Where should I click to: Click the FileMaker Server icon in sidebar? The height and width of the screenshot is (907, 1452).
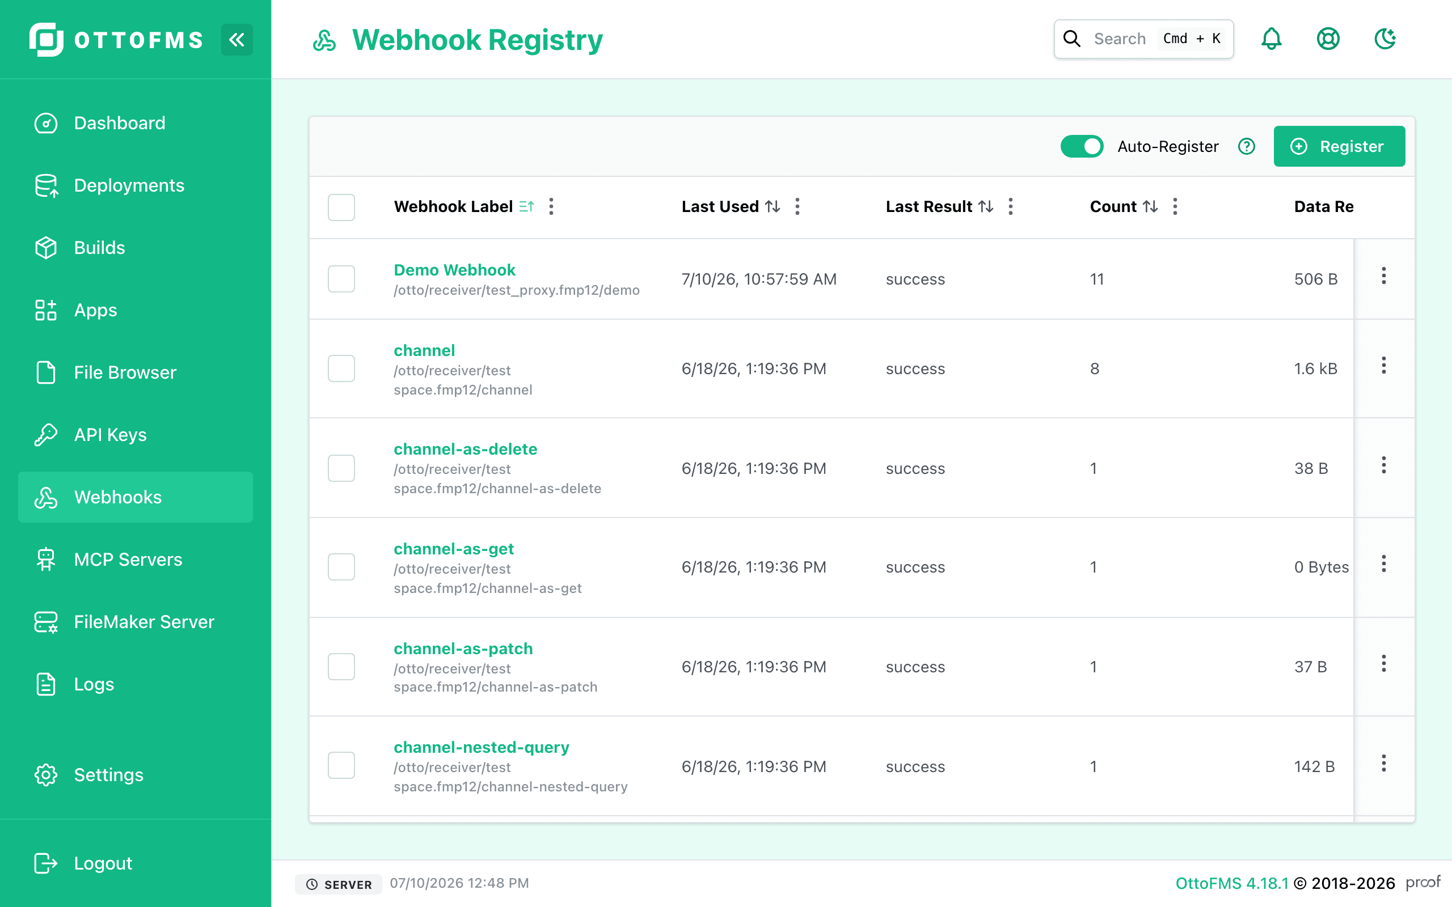(46, 622)
